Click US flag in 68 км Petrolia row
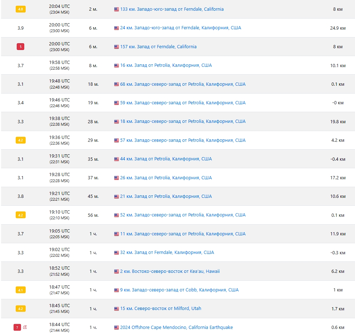Viewport: 355px width, 335px height. click(116, 84)
